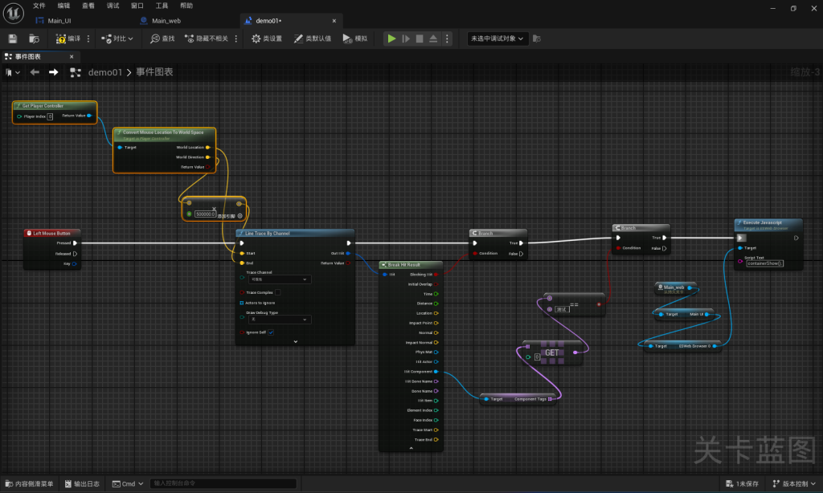Click the Find (查找) search icon
Viewport: 823px width, 493px height.
click(162, 39)
